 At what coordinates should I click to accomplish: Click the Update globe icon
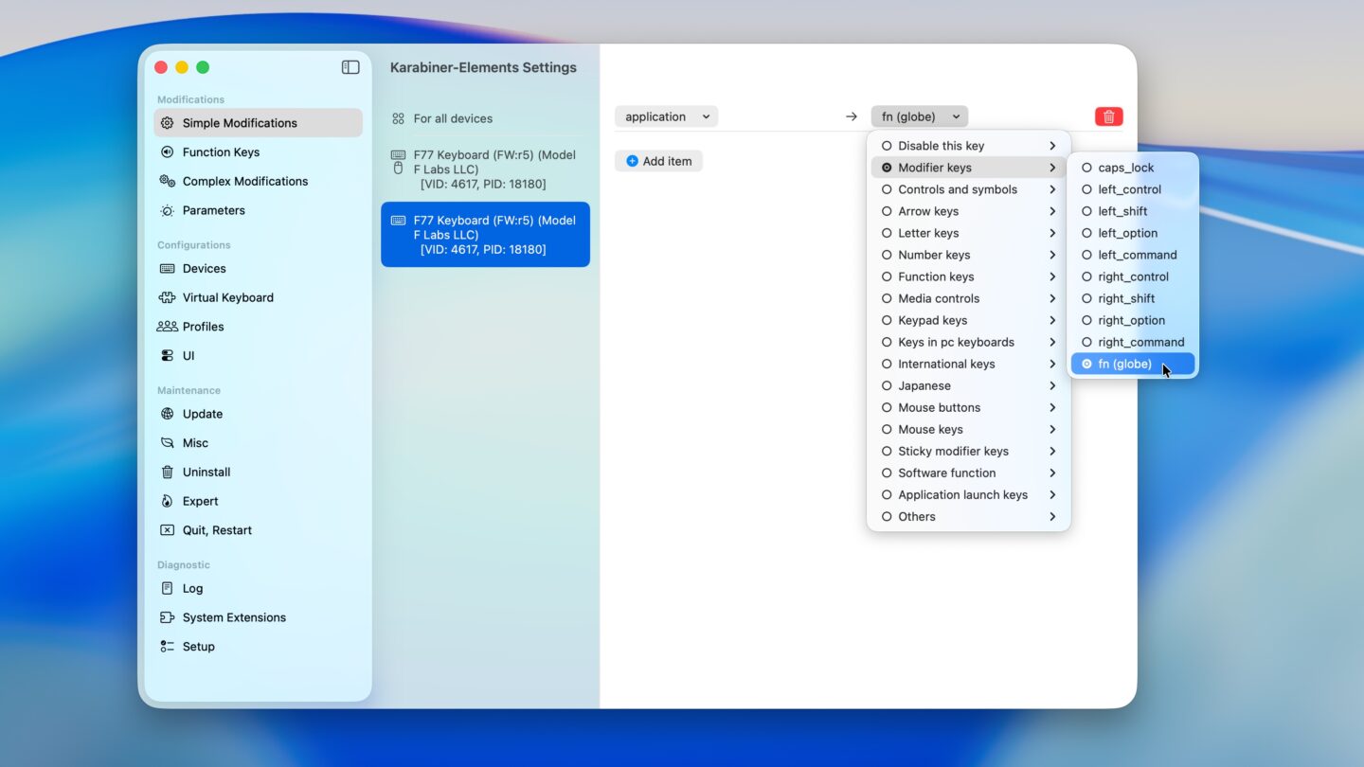coord(168,414)
